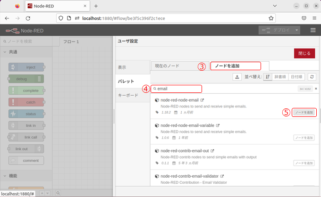Open the Node-RED hamburger main menu
This screenshot has height=197, width=321.
click(x=313, y=30)
